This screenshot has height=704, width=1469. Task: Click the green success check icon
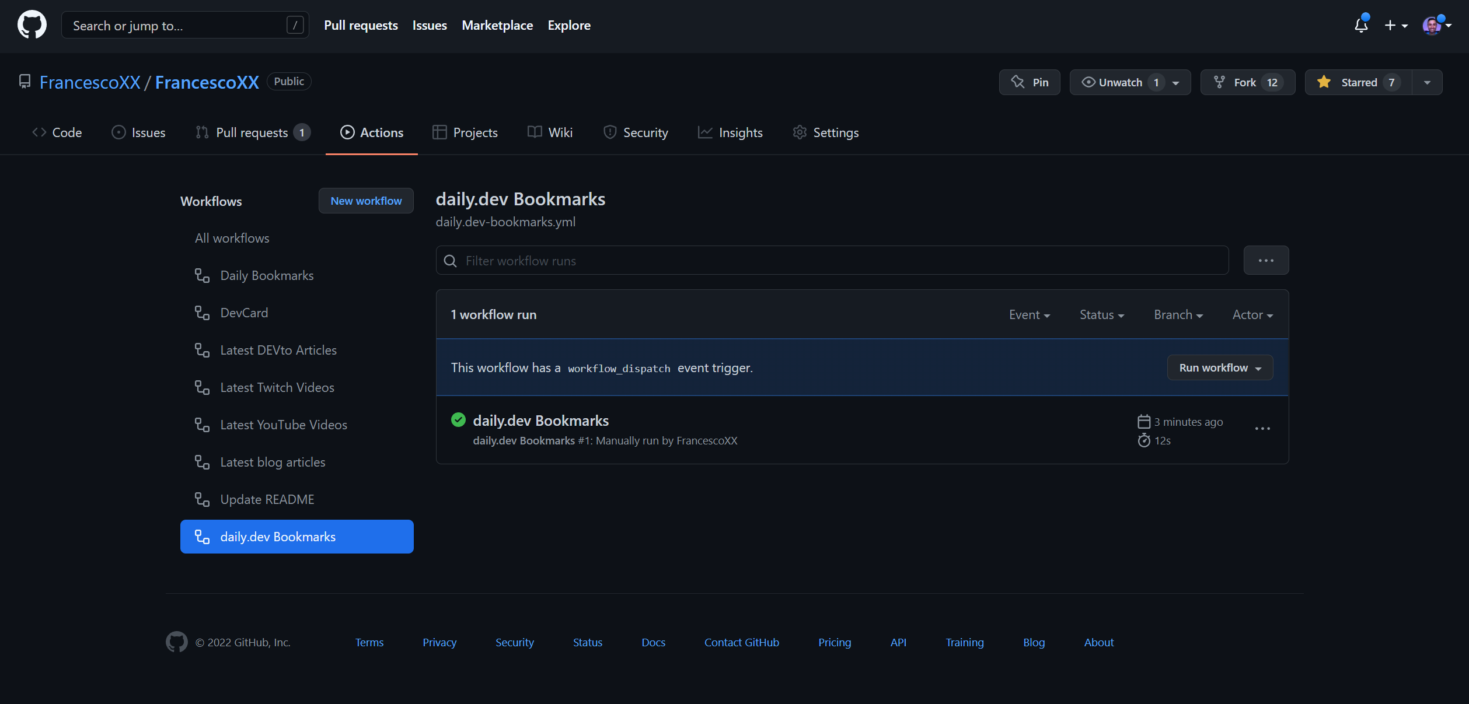click(x=458, y=420)
